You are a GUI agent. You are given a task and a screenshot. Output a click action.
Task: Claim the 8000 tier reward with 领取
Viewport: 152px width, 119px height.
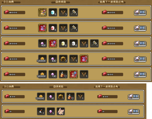[x=140, y=12]
